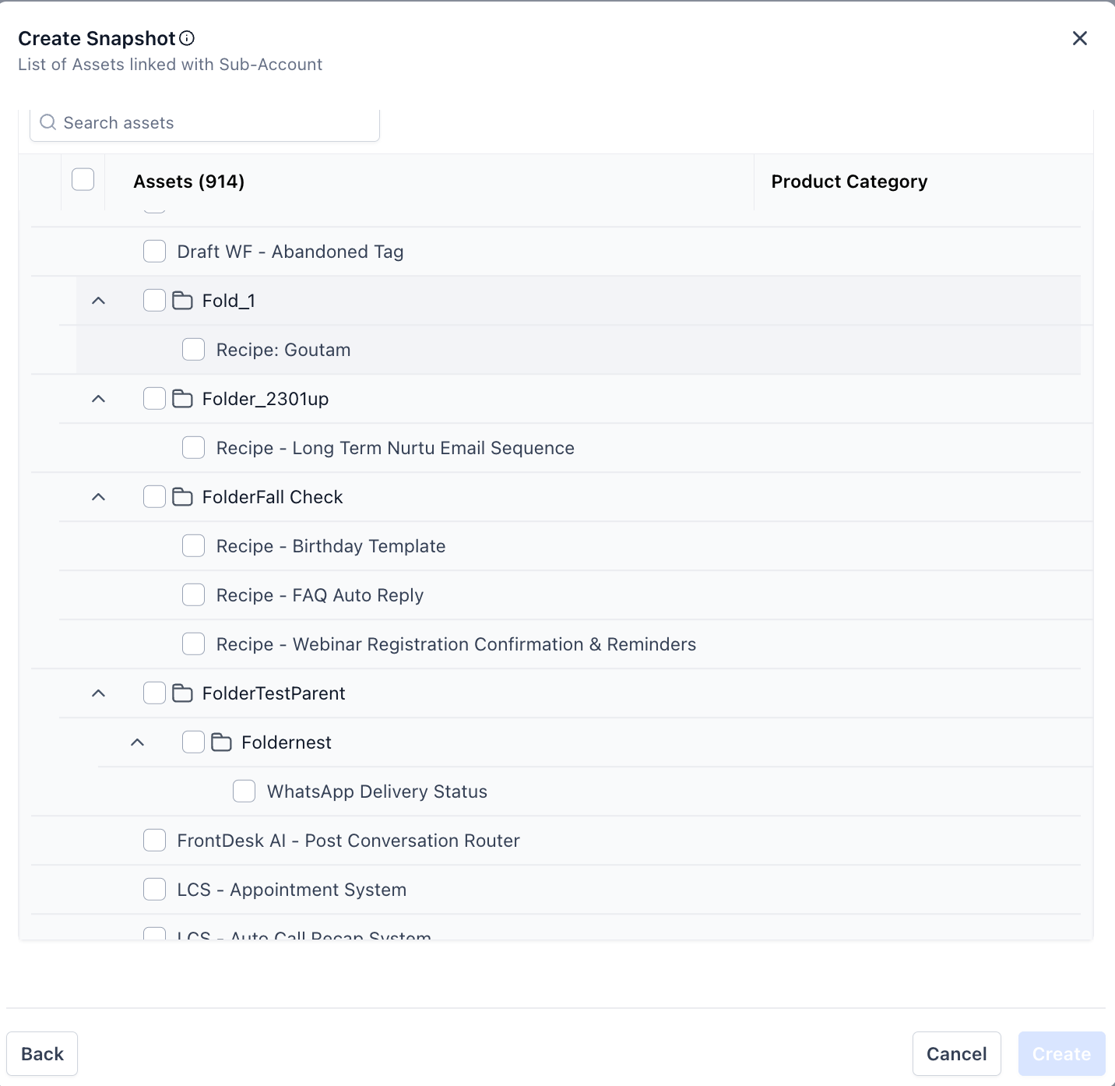Open the Create Snapshot info tooltip icon
The image size is (1115, 1086).
(186, 37)
